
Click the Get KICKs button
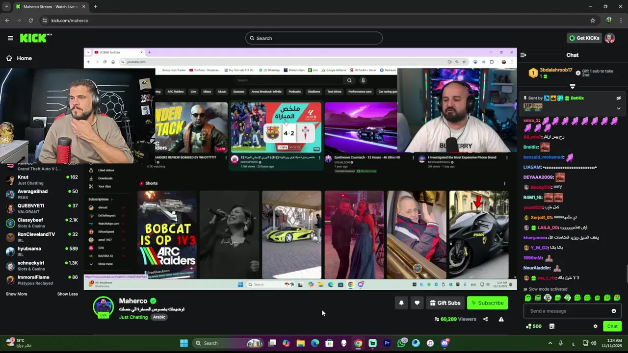coord(584,38)
